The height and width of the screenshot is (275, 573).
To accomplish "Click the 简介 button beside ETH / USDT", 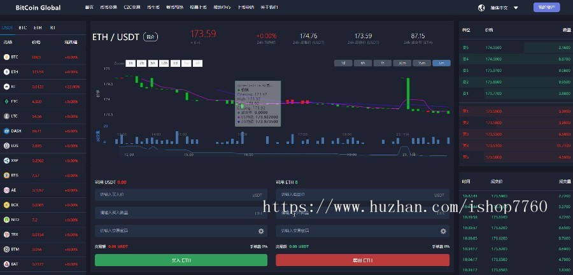I will [150, 36].
